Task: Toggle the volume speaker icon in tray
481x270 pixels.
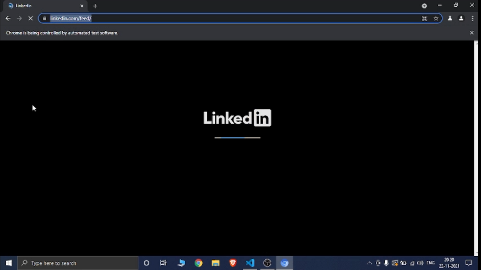Action: tap(420, 263)
